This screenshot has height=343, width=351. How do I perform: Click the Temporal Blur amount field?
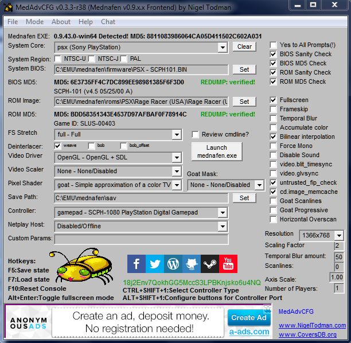pyautogui.click(x=339, y=257)
